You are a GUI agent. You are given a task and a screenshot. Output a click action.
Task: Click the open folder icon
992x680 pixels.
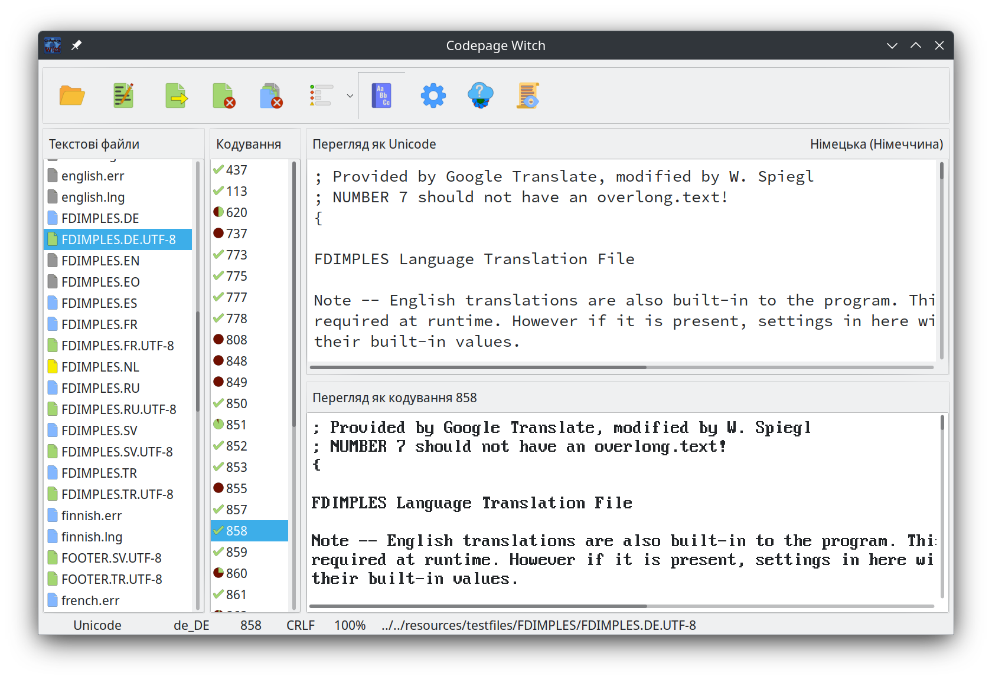click(72, 96)
